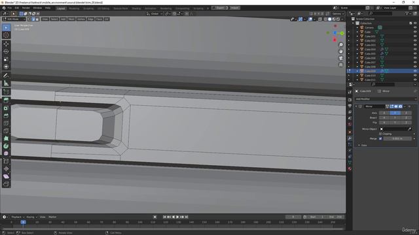Viewport: 419px width, 235px height.
Task: Switch to face select mode
Action: tap(37, 19)
